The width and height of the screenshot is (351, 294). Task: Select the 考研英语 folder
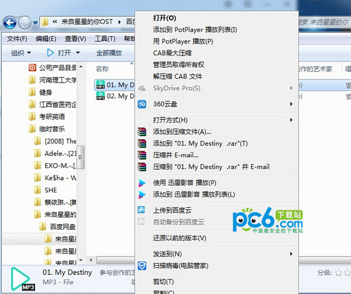tap(52, 116)
